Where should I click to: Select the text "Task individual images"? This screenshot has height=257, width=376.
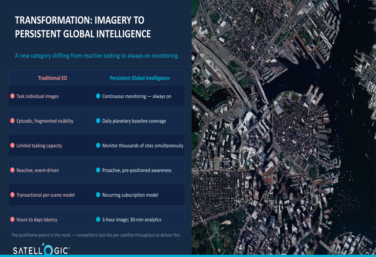(37, 96)
